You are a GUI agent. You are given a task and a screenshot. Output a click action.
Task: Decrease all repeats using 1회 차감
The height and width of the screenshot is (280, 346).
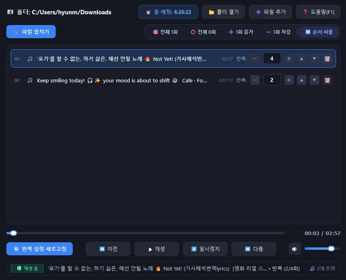tap(278, 32)
